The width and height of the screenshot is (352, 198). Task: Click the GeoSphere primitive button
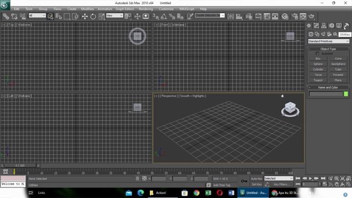(x=338, y=64)
